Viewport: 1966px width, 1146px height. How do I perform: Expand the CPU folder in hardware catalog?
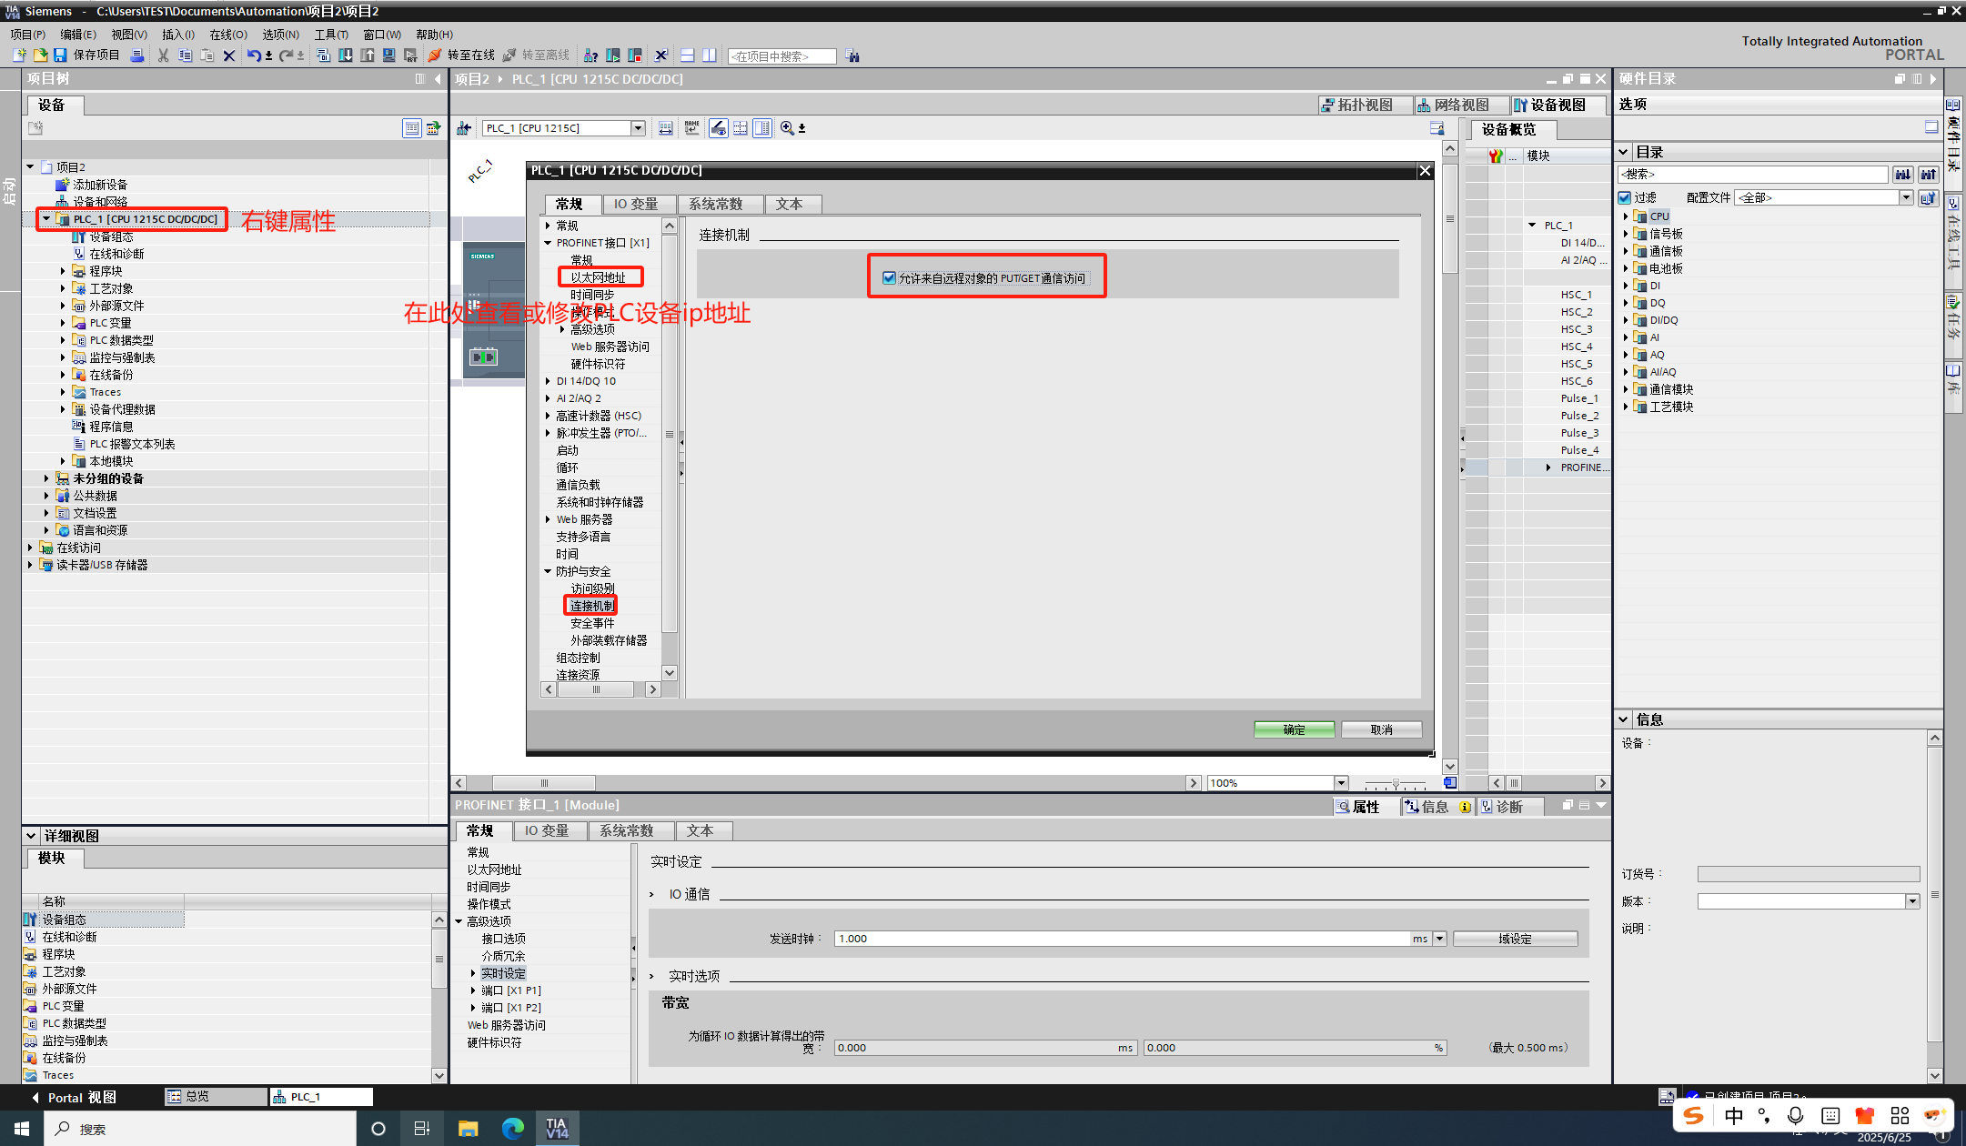click(1626, 216)
